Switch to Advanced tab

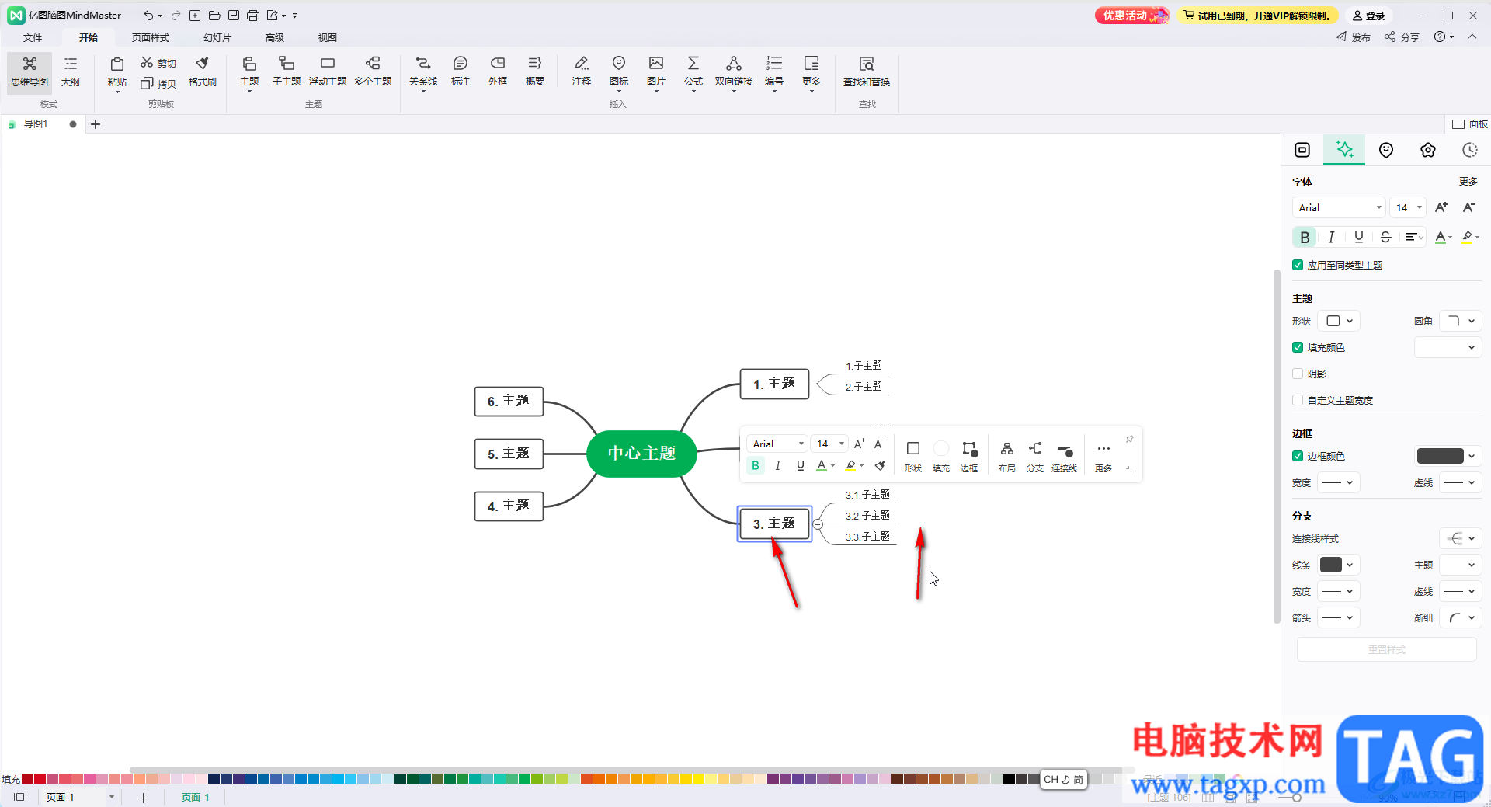275,37
